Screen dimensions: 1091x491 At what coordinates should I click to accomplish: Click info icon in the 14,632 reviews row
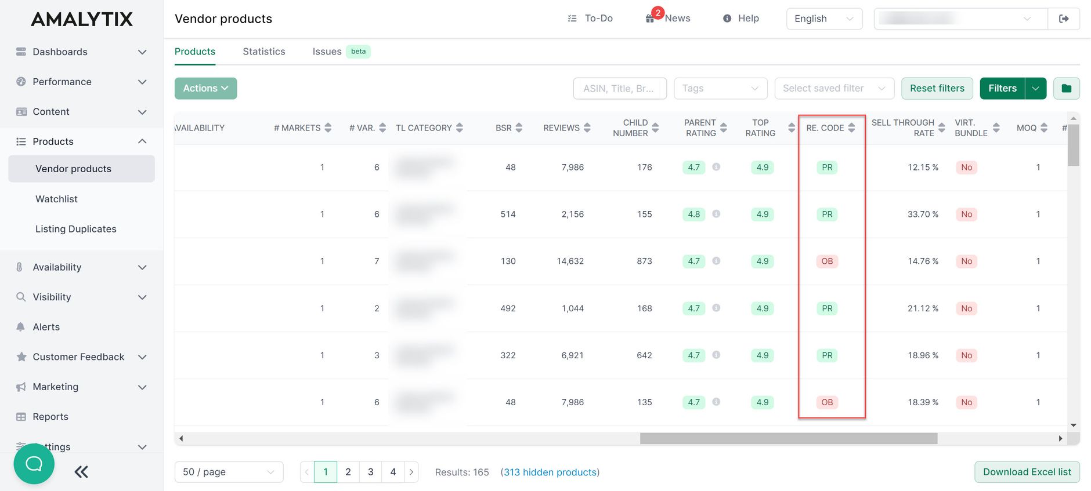716,261
